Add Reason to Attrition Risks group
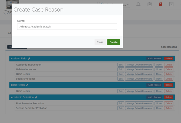181x123 pixels. pos(154,59)
